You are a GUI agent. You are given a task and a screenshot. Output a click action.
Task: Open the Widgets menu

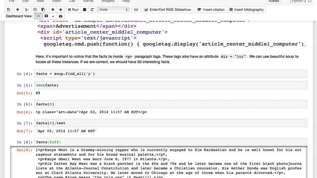pyautogui.click(x=108, y=1)
